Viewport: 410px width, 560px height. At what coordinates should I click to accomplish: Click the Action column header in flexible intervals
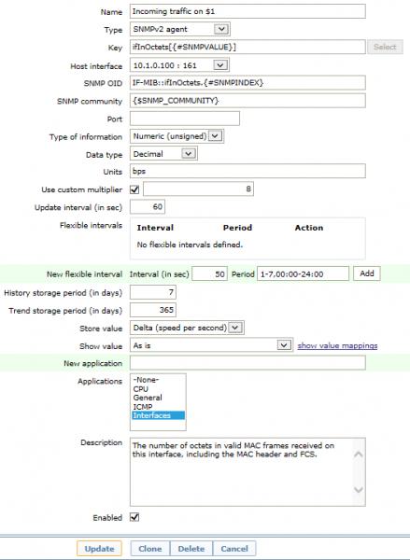309,228
